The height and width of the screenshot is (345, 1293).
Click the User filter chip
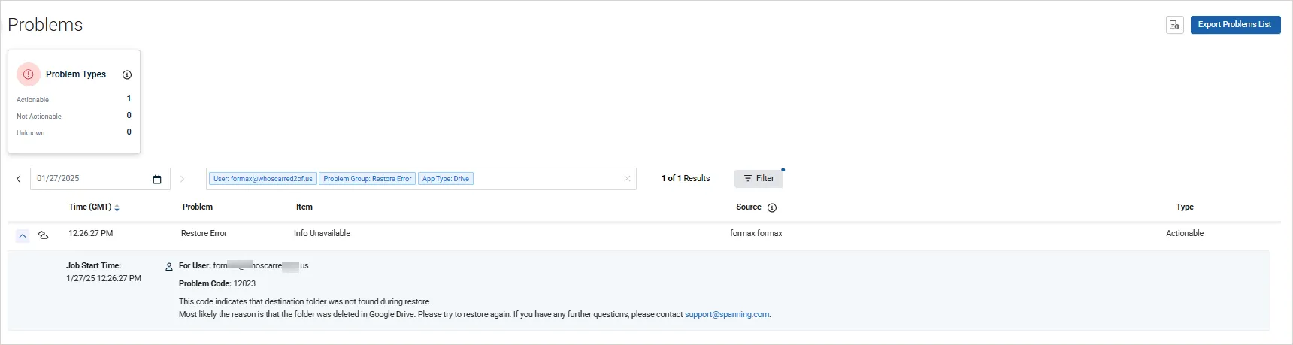(262, 179)
